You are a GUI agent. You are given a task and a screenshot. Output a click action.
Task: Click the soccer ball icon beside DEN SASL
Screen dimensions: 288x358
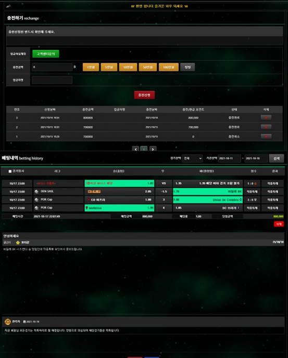(x=36, y=192)
